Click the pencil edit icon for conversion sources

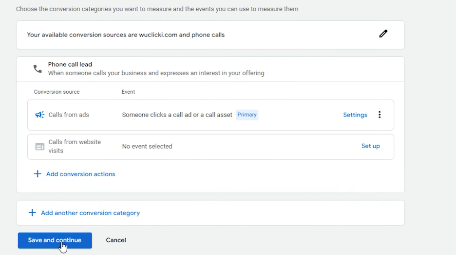click(383, 34)
